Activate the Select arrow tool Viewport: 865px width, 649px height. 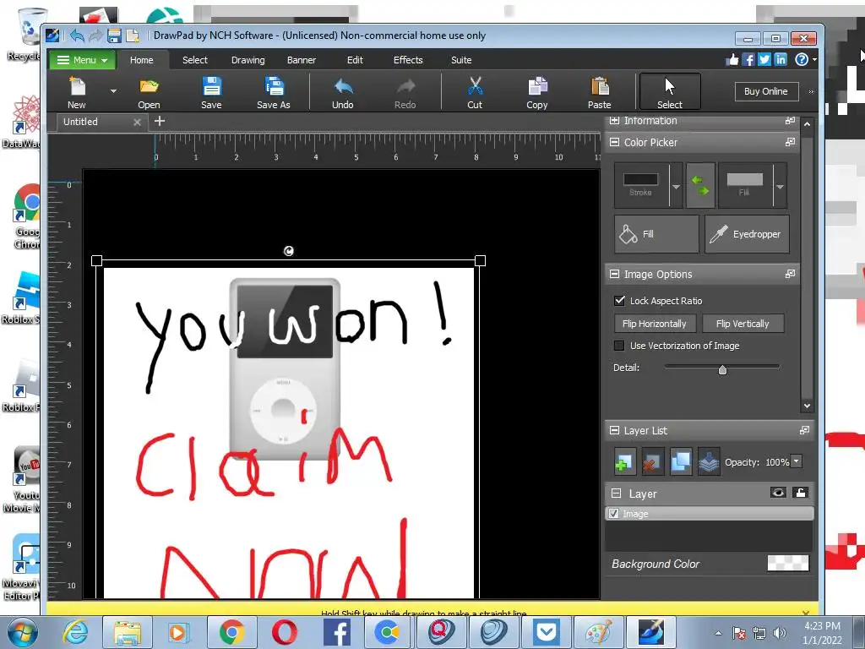tap(670, 91)
